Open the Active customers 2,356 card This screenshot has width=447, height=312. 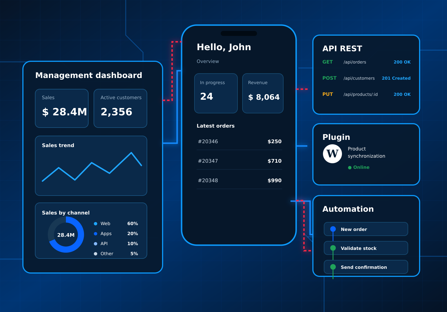click(x=120, y=108)
